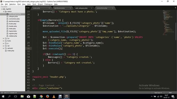The height and width of the screenshot is (99, 177).
Task: Open connection.php from the sidebar
Action: click(x=14, y=19)
